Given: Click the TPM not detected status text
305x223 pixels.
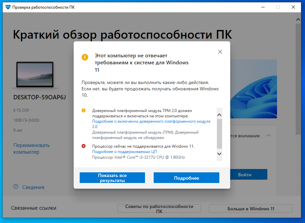Looking at the screenshot, I should [145, 135].
